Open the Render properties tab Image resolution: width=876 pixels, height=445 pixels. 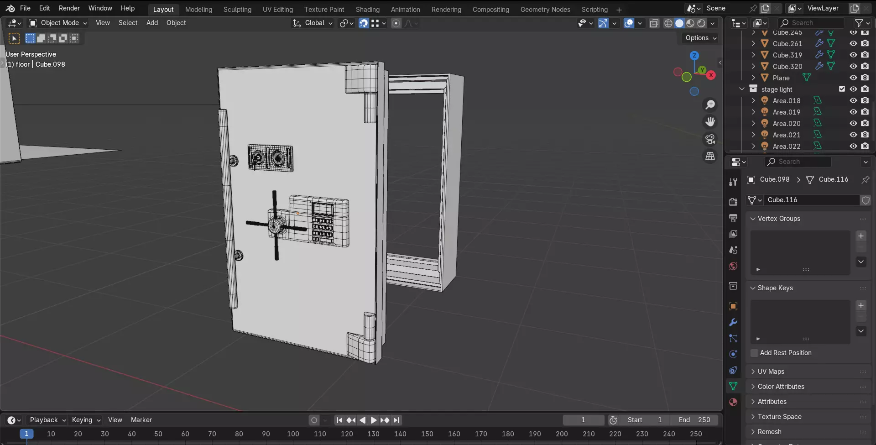[x=733, y=202]
